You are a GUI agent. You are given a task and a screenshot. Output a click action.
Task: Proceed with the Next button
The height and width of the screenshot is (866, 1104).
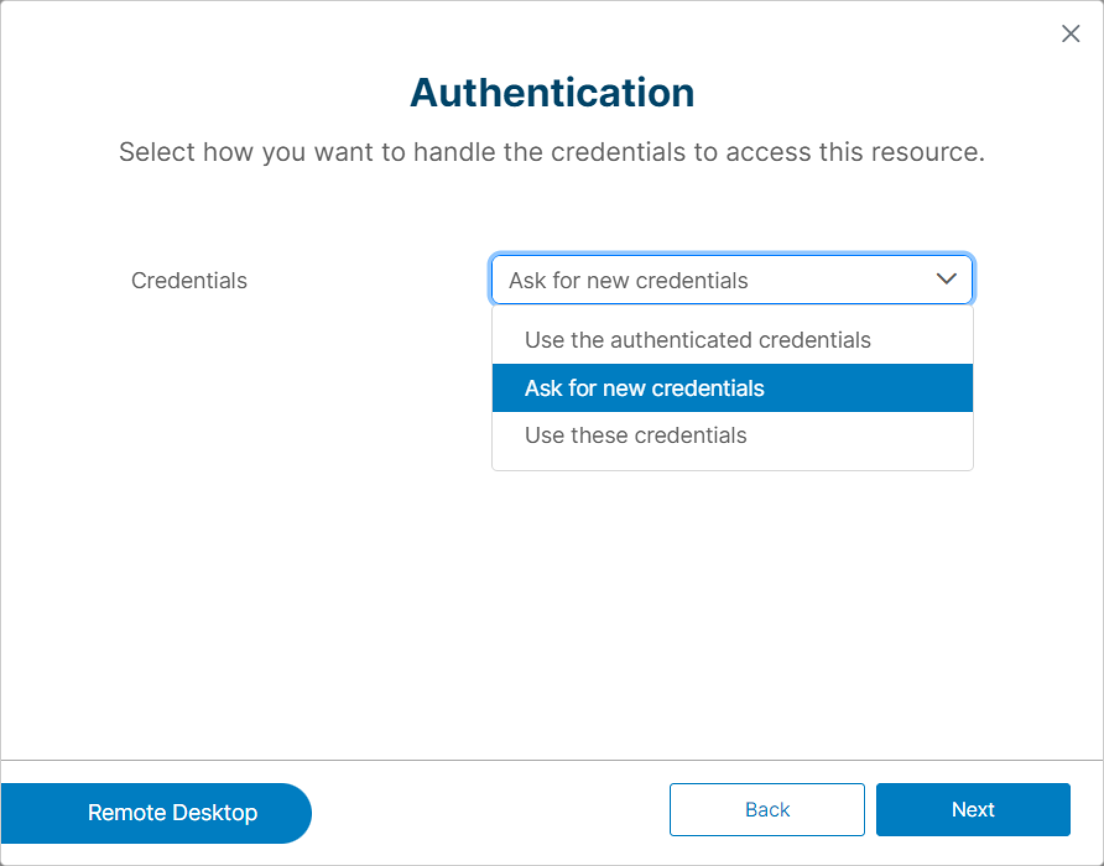(x=973, y=810)
